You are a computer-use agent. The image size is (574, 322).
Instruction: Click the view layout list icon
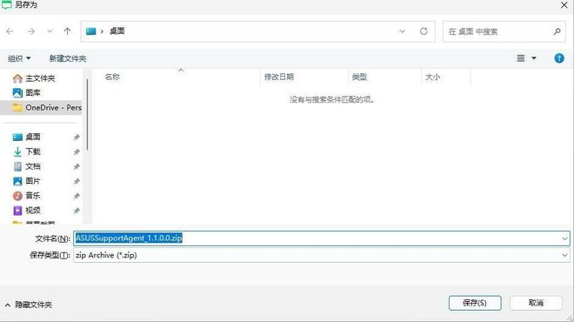click(521, 58)
